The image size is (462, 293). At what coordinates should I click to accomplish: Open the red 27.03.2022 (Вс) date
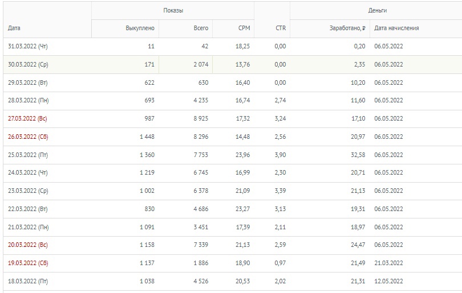[28, 118]
